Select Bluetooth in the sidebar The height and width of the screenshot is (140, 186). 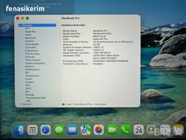click(x=30, y=38)
